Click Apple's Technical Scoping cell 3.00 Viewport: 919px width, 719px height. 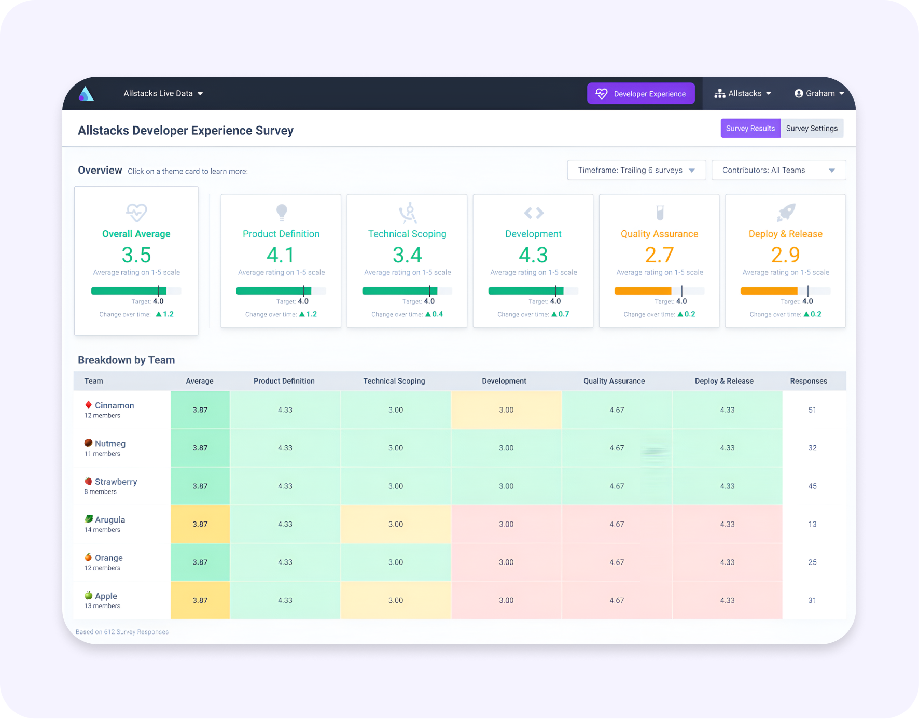click(x=396, y=600)
